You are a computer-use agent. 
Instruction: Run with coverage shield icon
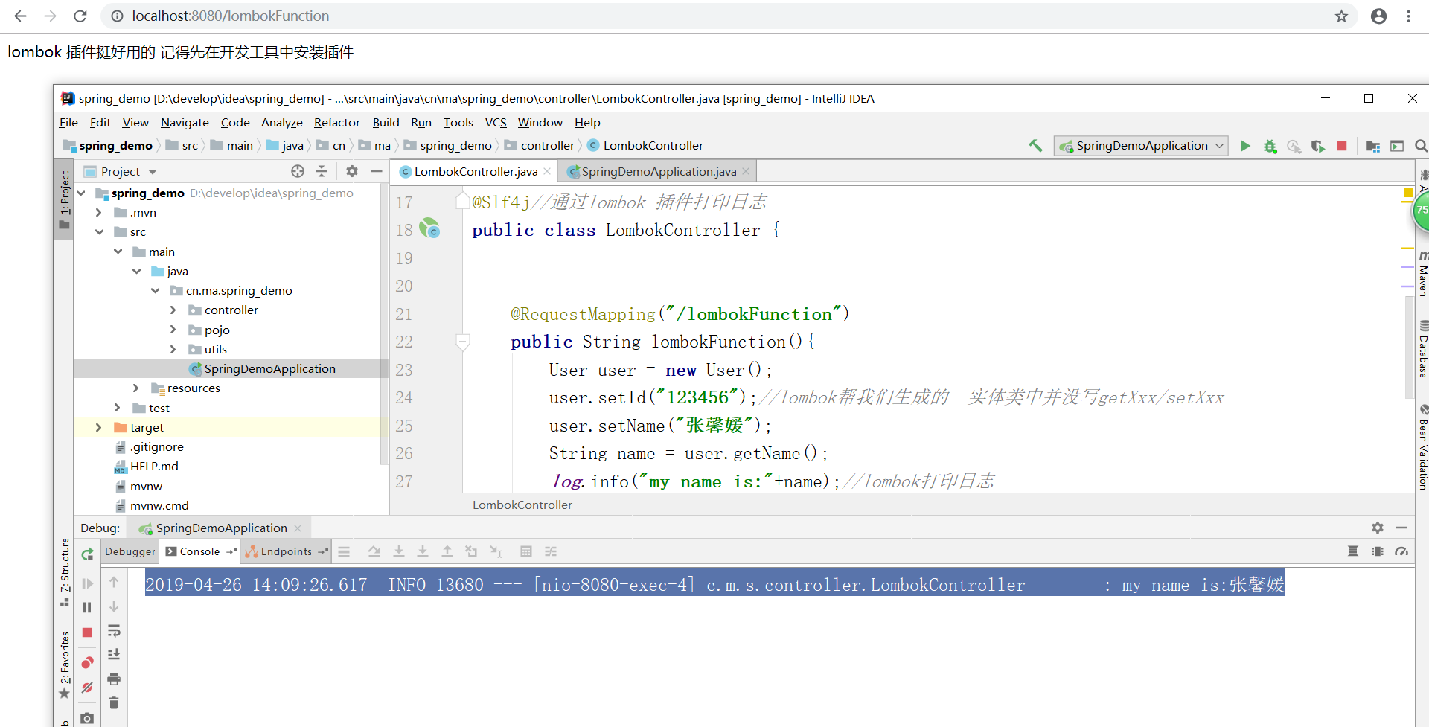pyautogui.click(x=1318, y=146)
